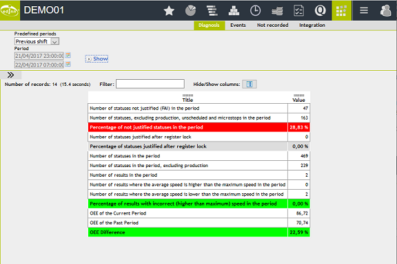Click the value 469
This screenshot has height=264, width=397.
[305, 156]
